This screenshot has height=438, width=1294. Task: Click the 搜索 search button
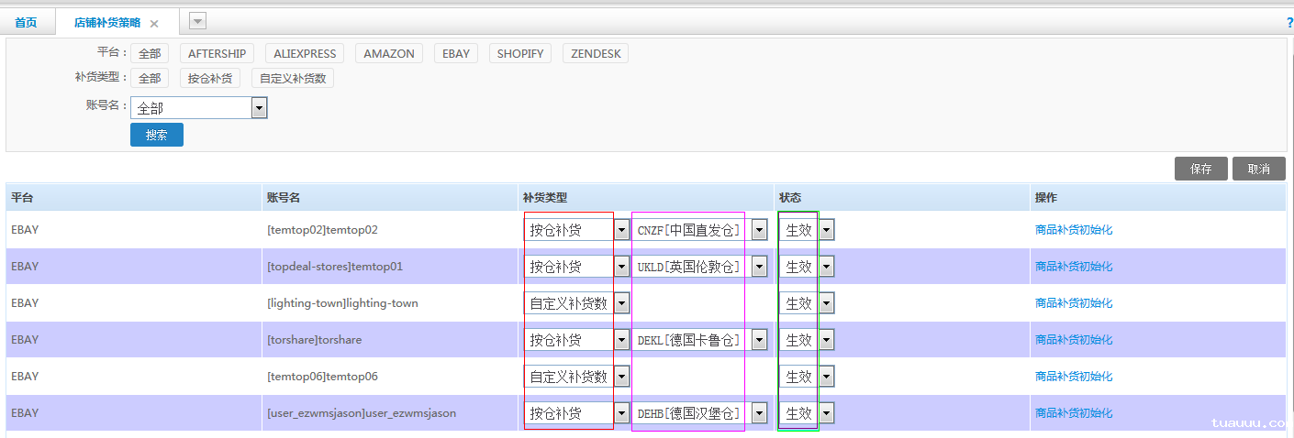[157, 135]
